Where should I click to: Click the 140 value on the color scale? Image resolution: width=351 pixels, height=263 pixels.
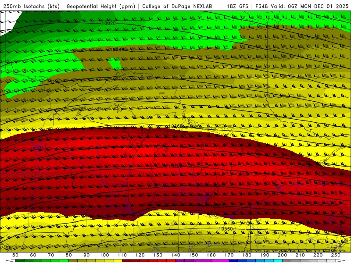175,255
